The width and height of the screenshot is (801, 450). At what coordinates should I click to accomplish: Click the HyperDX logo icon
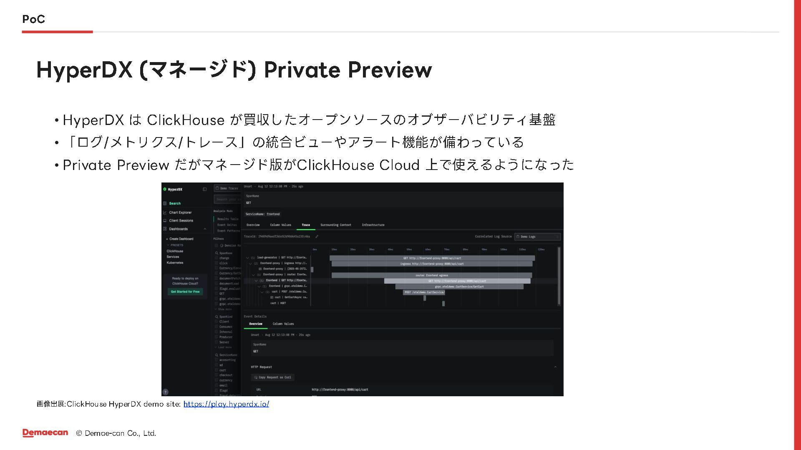(165, 189)
